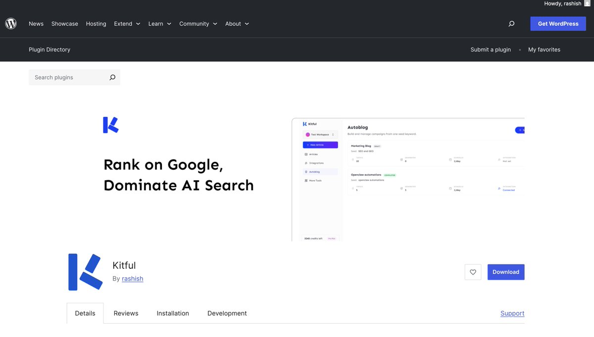This screenshot has height=337, width=594.
Task: Expand the Community menu
Action: (198, 24)
